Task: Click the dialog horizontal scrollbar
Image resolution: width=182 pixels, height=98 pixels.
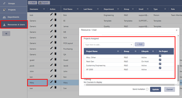Action: pyautogui.click(x=130, y=85)
